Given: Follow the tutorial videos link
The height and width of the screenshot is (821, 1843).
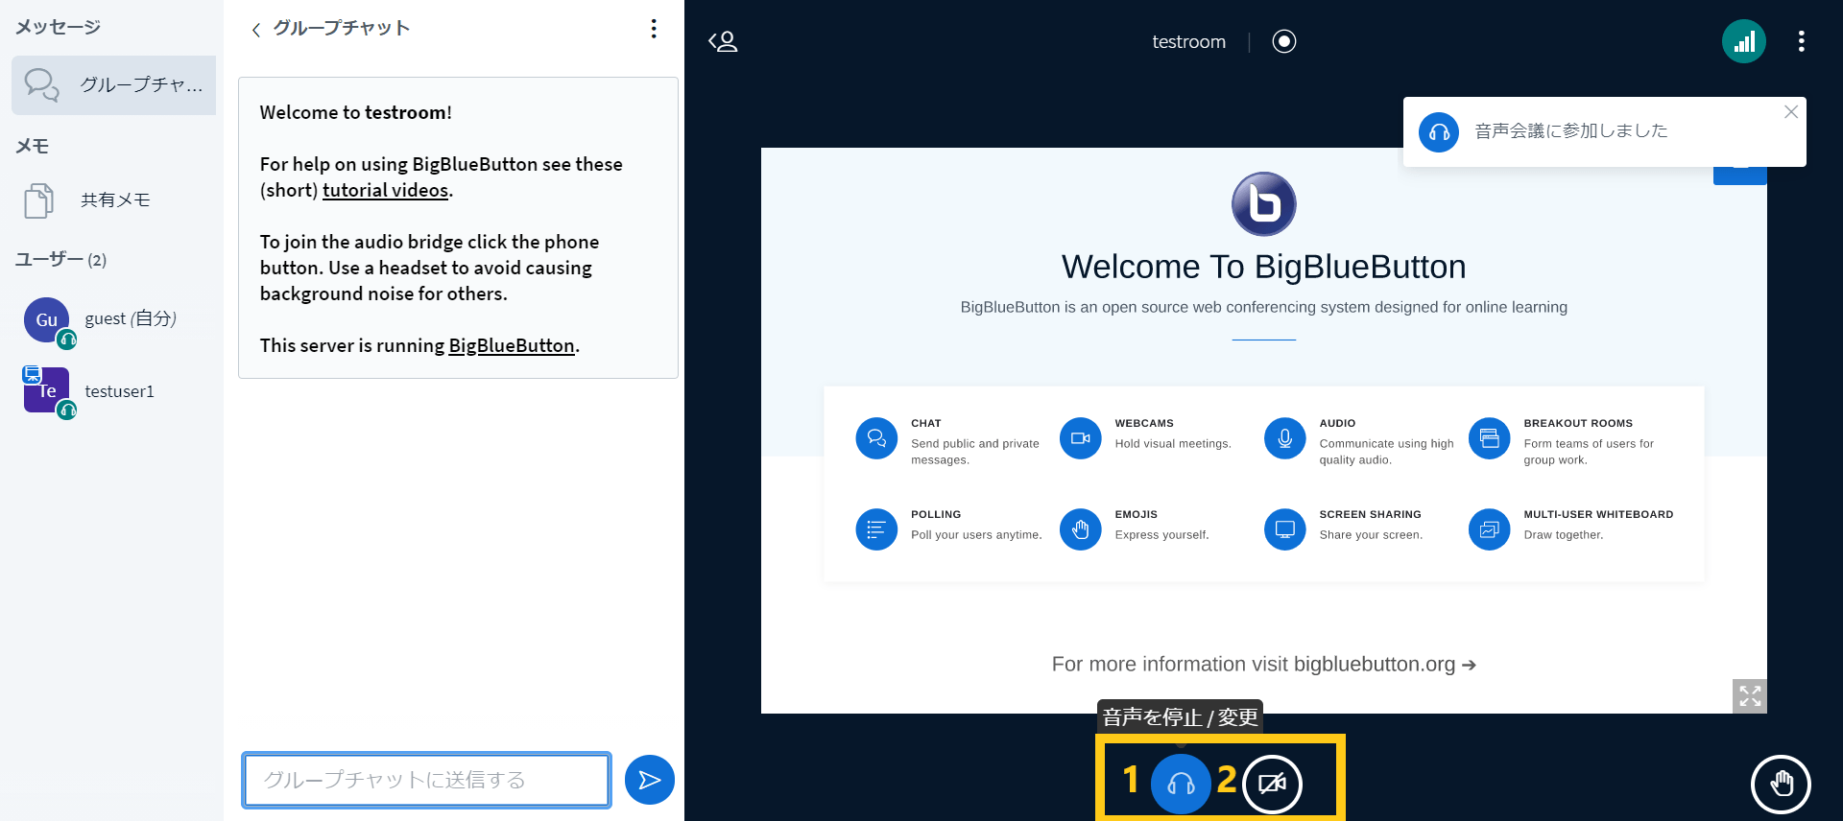Looking at the screenshot, I should pos(385,190).
